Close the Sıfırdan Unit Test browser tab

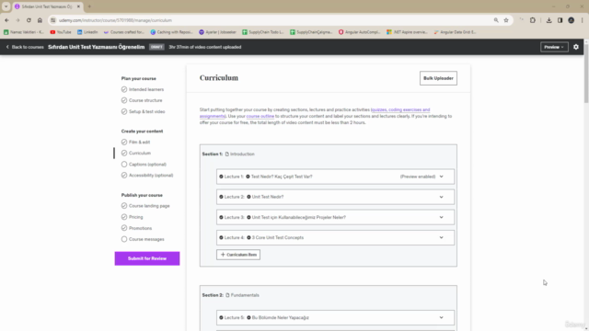pyautogui.click(x=78, y=6)
